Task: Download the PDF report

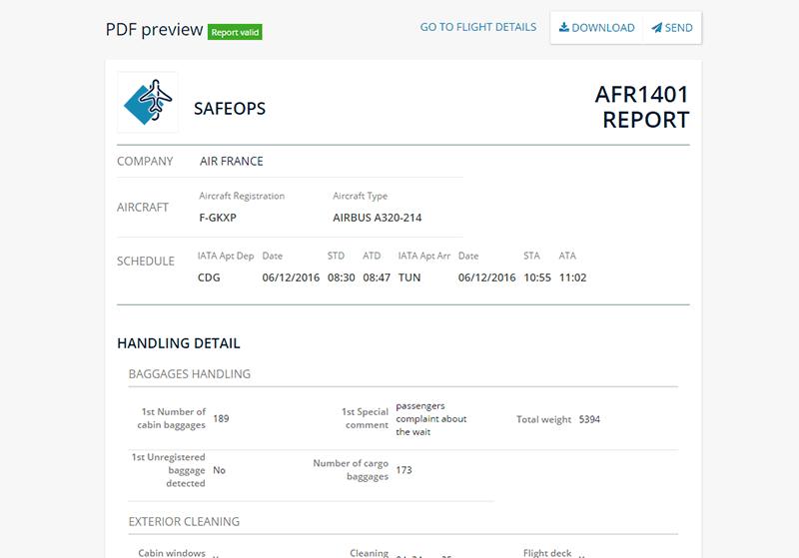Action: [596, 28]
